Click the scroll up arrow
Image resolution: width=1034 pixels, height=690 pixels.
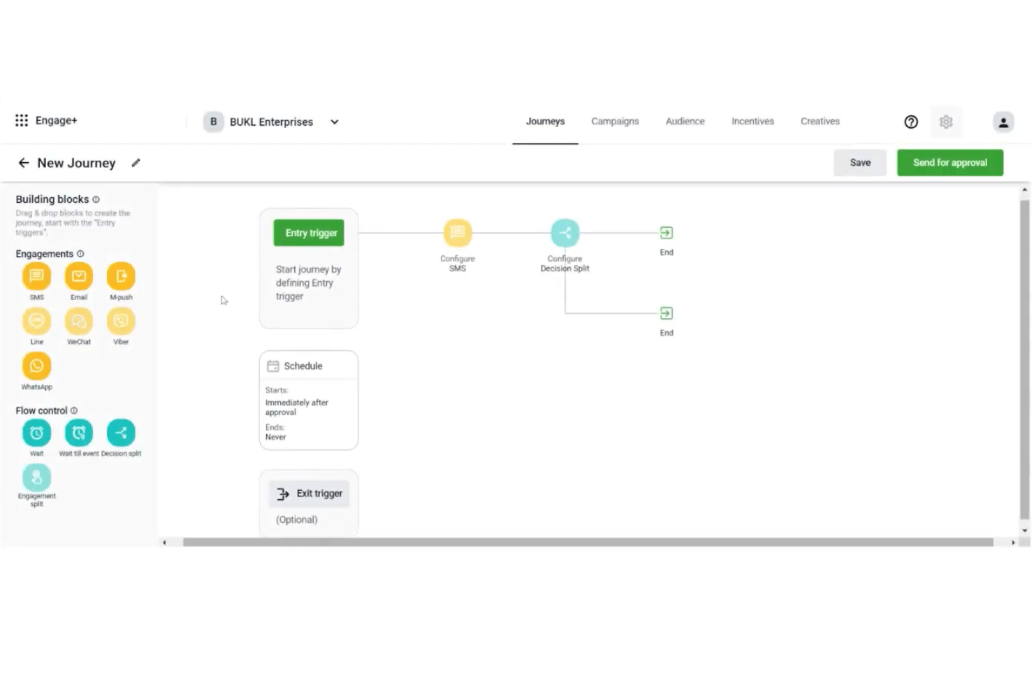coord(1025,189)
